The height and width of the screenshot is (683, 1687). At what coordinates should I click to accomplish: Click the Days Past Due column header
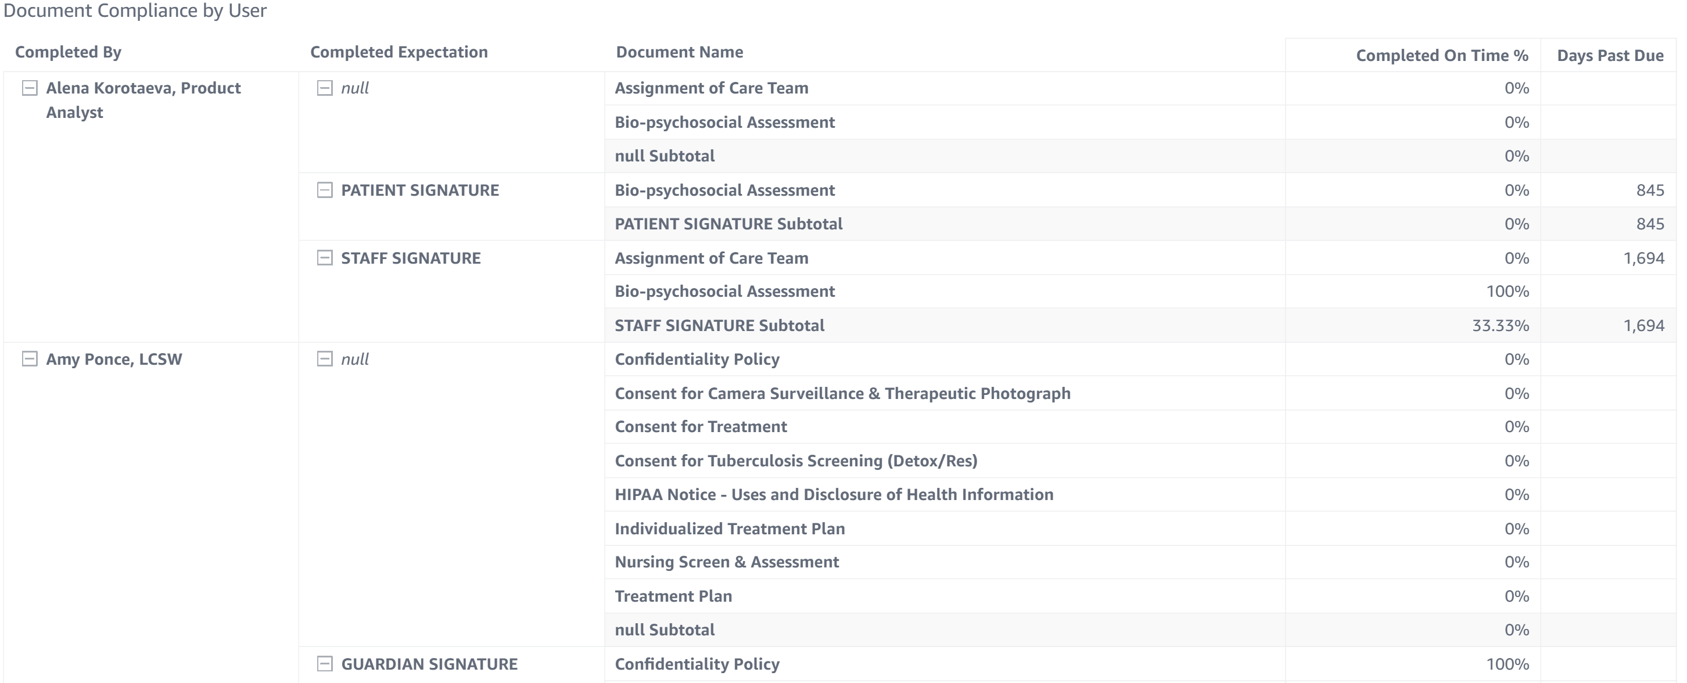click(1610, 56)
